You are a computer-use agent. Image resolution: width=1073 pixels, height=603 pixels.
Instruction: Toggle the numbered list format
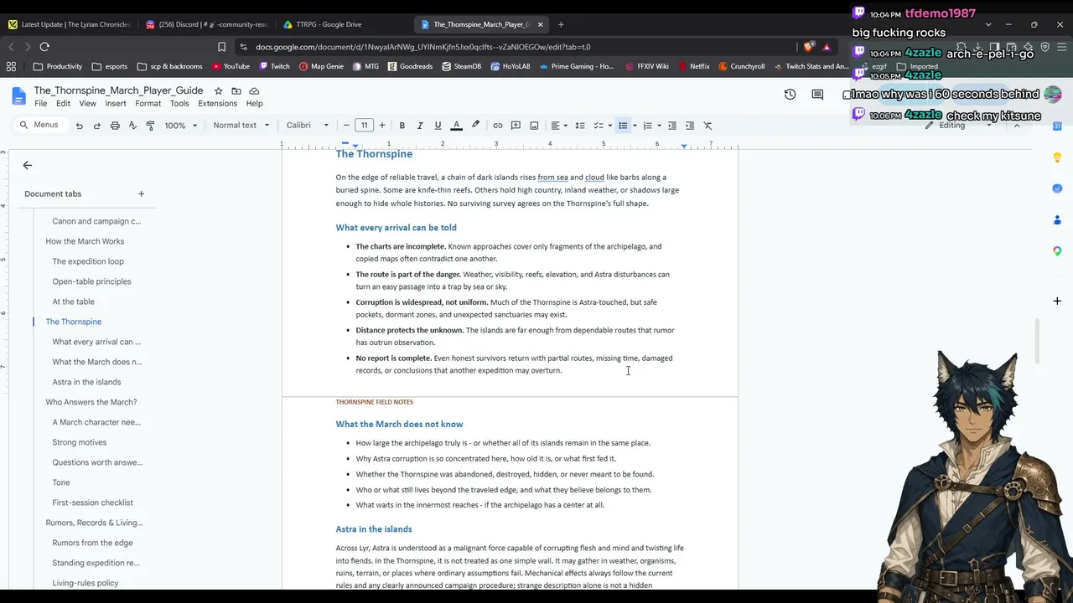[x=646, y=126]
